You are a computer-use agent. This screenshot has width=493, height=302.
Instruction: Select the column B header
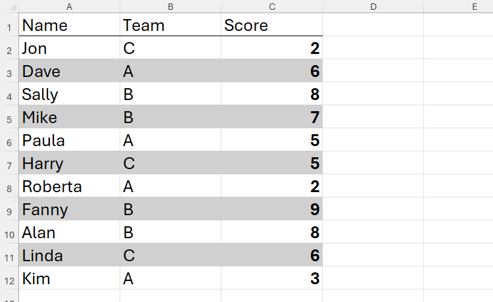[x=170, y=7]
